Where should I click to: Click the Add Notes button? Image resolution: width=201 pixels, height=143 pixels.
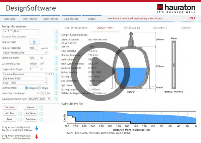tap(30, 113)
